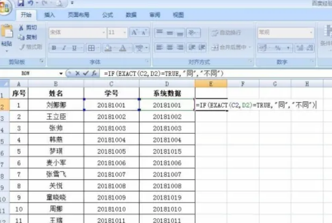Open the font name (宋体) dropdown
This screenshot has width=332, height=223.
tap(103, 33)
